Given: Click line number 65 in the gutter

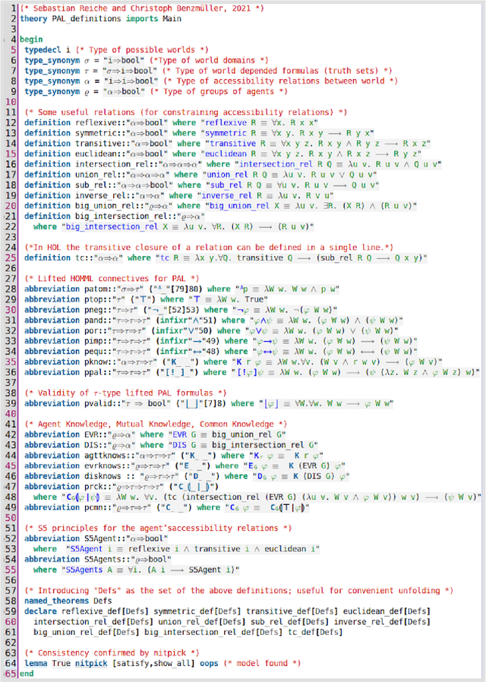Looking at the screenshot, I should pyautogui.click(x=11, y=674).
